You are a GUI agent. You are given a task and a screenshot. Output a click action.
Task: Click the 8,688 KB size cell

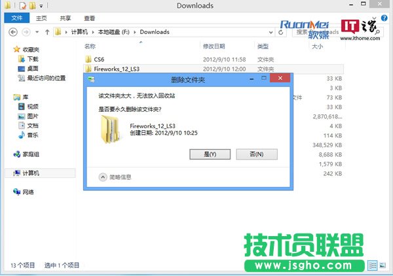tap(330, 154)
